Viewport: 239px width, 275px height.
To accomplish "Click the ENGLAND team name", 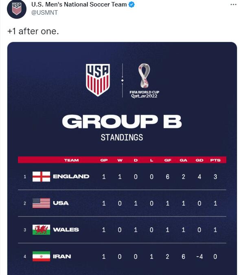I will click(x=71, y=176).
